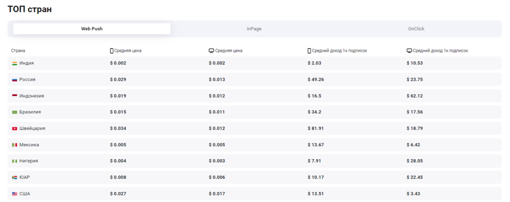Click mobile icon beside first Средняя цена header

coord(112,51)
